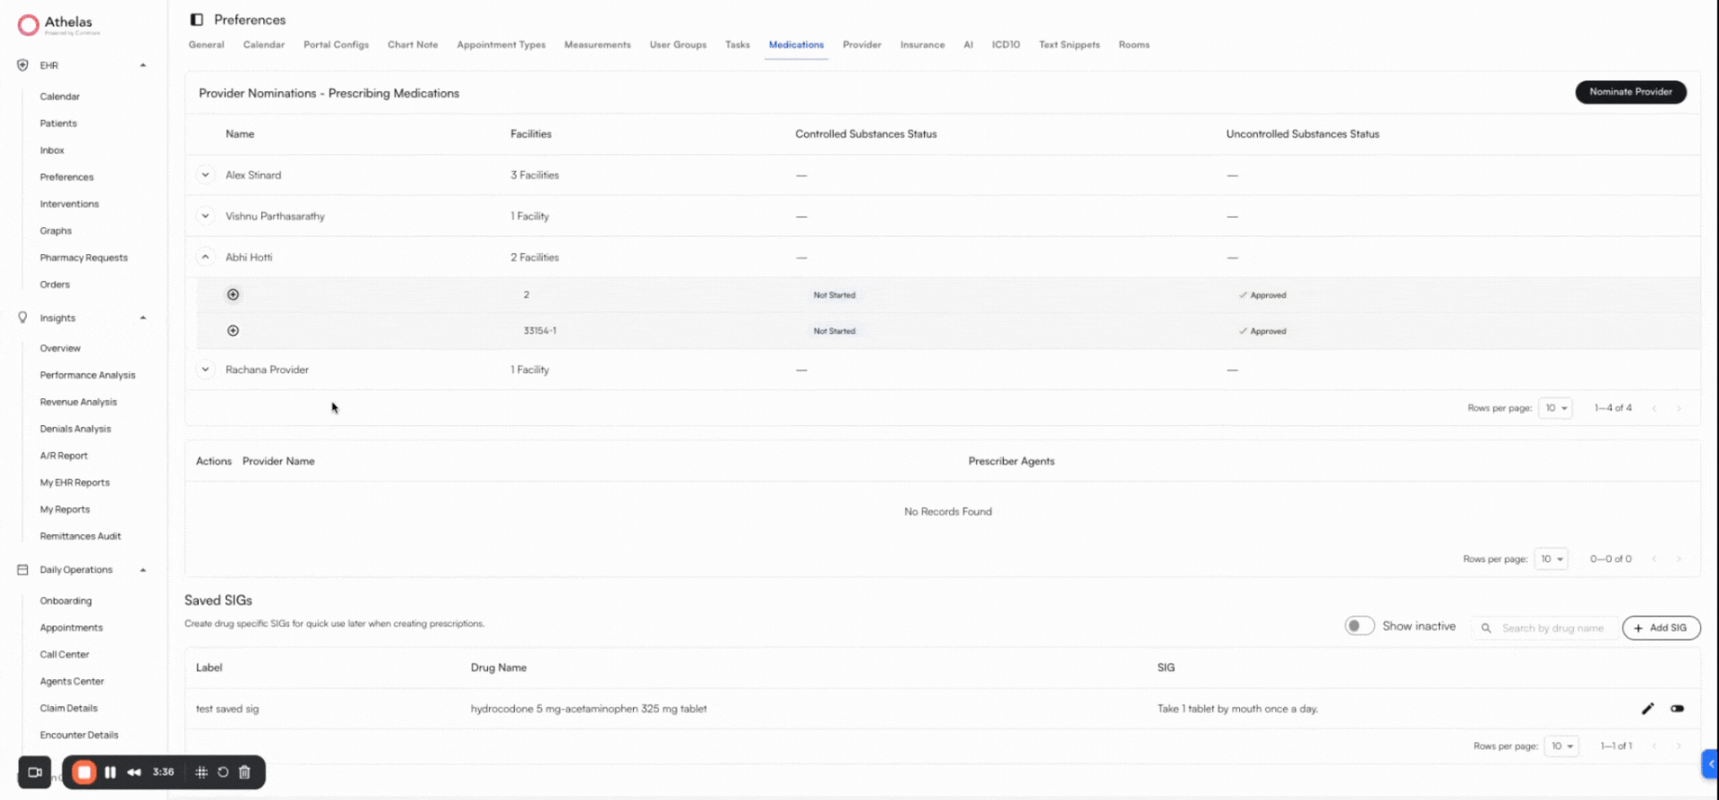Open rows per page dropdown for Saved SIGs
Viewport: 1719px width, 800px height.
click(1561, 746)
